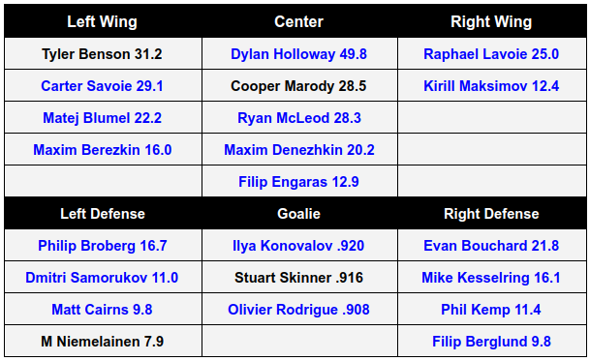The width and height of the screenshot is (590, 361).
Task: Click the Phil Kemp 11.4 link
Action: tap(491, 310)
